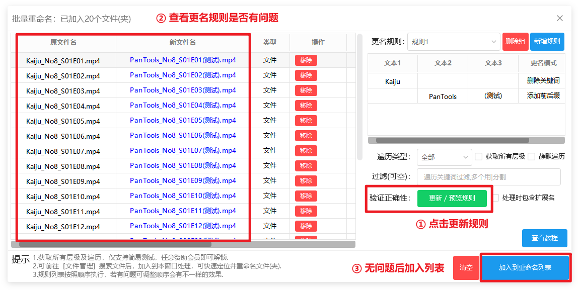This screenshot has height=291, width=579.
Task: Check 处理时包含扩展名 option
Action: (x=496, y=198)
